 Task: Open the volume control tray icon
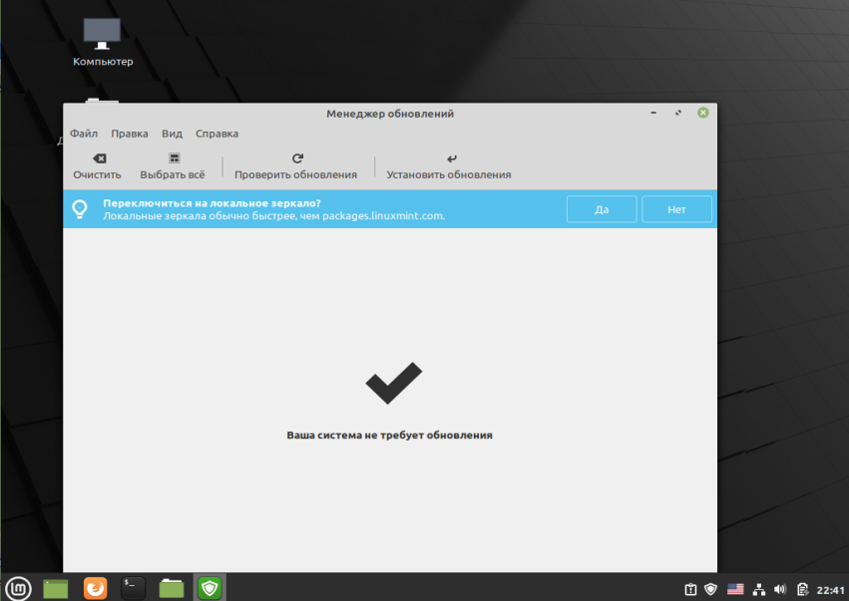pyautogui.click(x=780, y=589)
